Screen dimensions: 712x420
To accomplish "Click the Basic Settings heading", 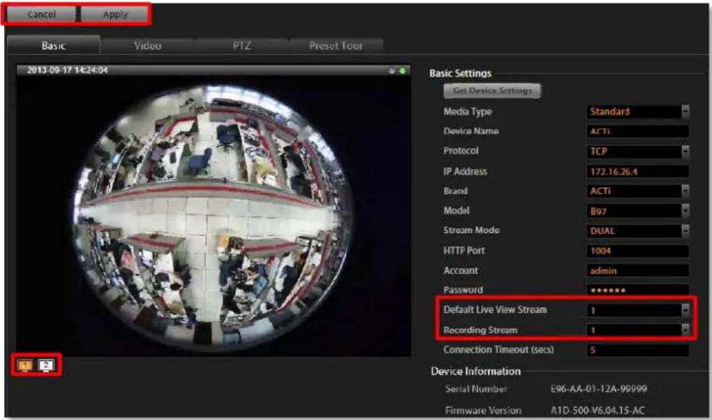I will (x=461, y=74).
